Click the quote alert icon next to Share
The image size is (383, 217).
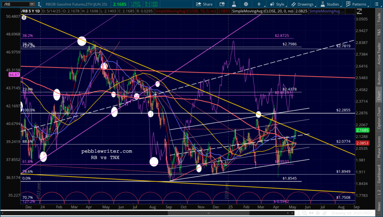click(222, 4)
